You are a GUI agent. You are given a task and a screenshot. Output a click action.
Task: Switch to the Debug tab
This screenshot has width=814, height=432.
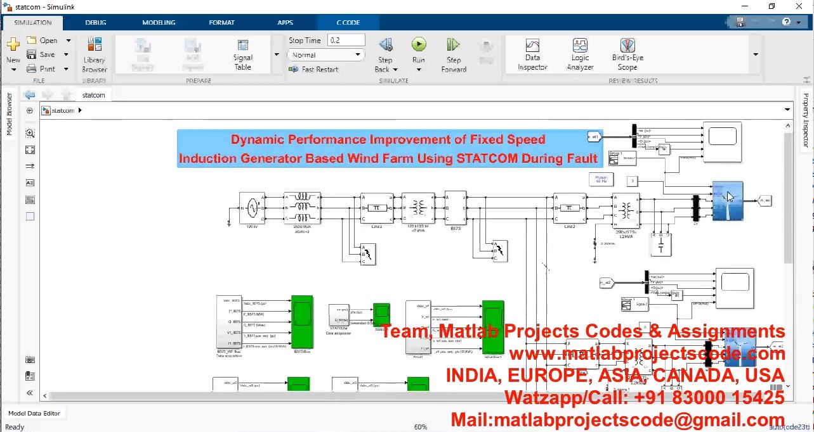pyautogui.click(x=96, y=23)
